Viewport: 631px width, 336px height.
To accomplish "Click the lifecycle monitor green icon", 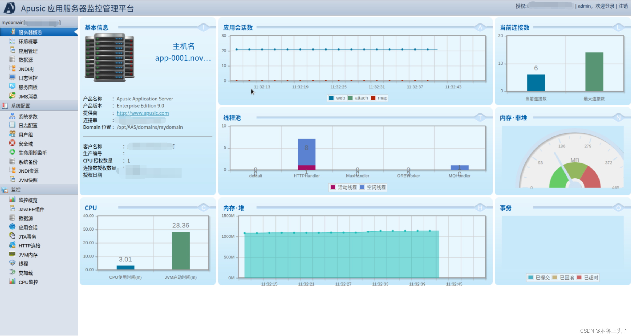I will (x=12, y=152).
